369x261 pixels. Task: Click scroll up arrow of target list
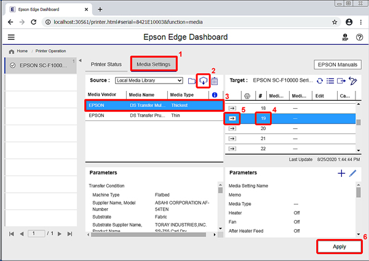click(x=359, y=104)
